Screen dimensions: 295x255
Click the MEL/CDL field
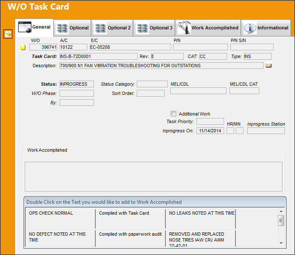click(198, 91)
